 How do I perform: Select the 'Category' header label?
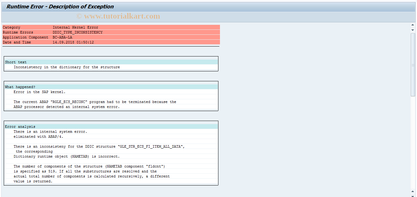click(11, 27)
